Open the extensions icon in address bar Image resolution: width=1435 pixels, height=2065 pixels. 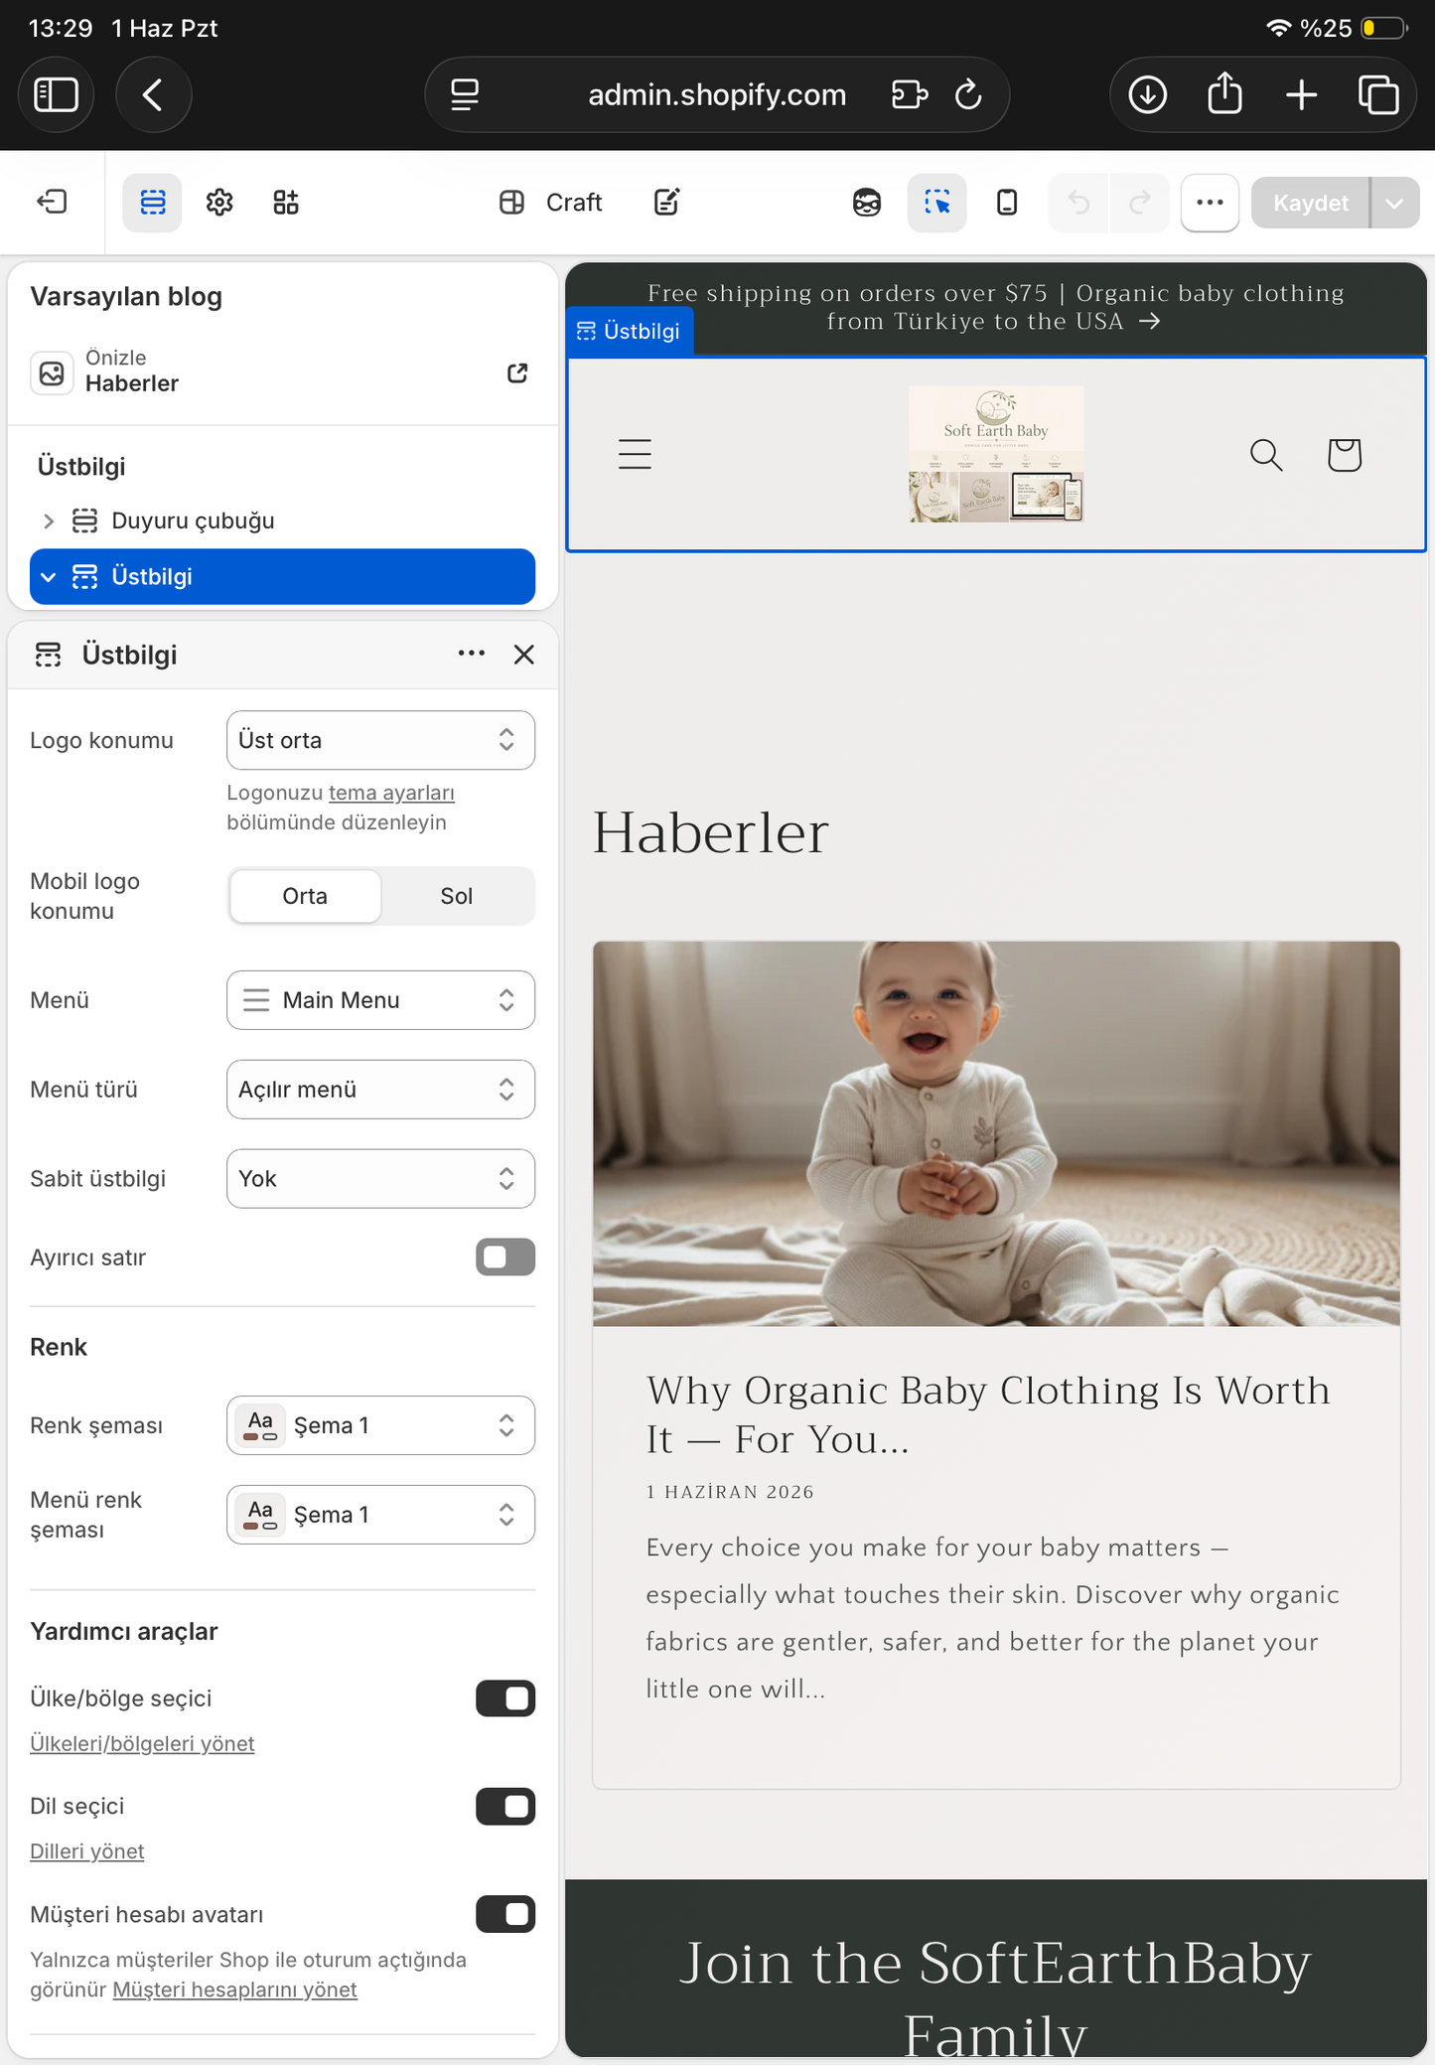pyautogui.click(x=910, y=95)
